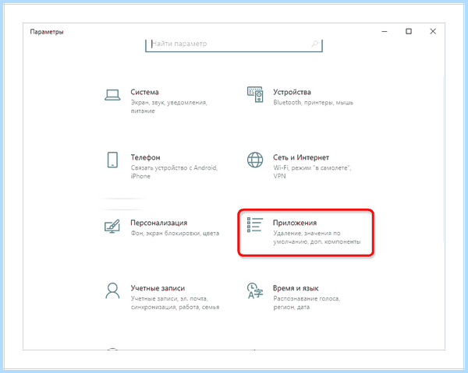Viewport: 468px width, 373px height.
Task: Open Сеть и Интернет category title
Action: tap(301, 157)
